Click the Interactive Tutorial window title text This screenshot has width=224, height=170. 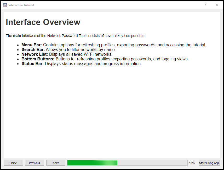point(21,5)
